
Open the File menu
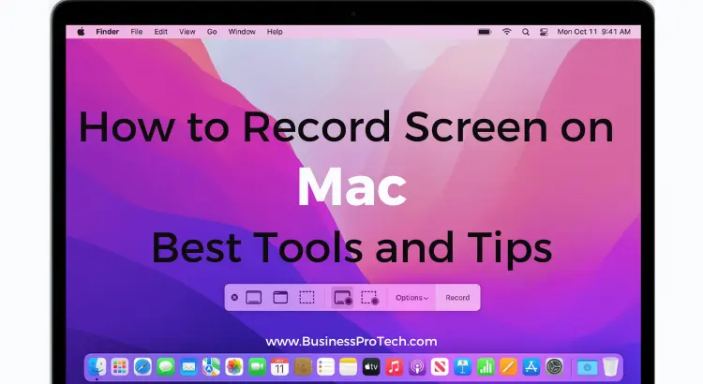click(x=137, y=32)
